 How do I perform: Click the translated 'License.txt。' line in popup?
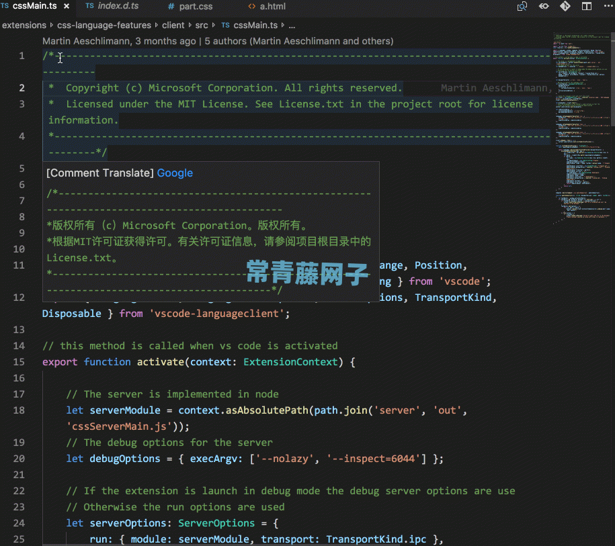(81, 258)
